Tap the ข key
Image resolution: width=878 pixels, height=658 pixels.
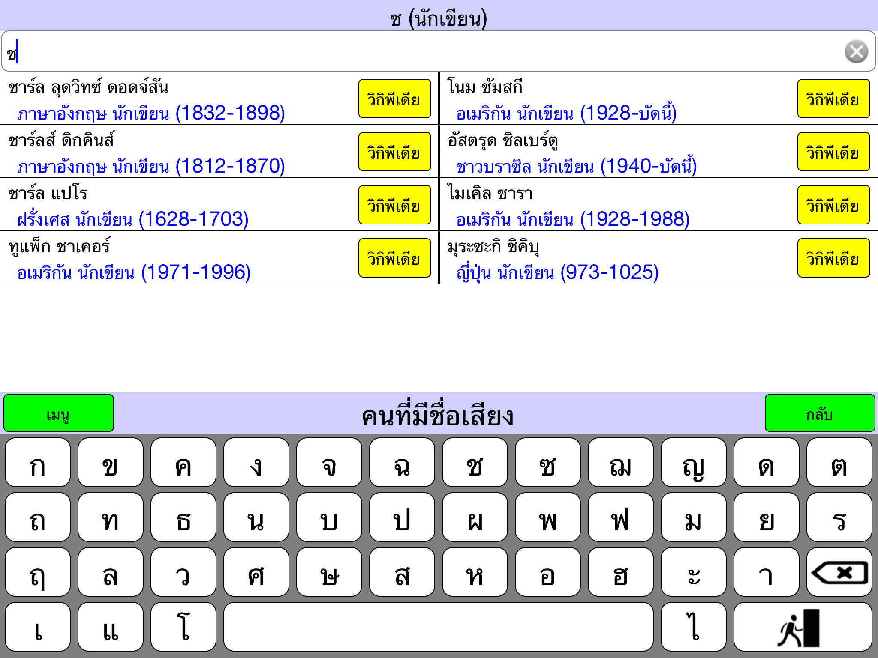[111, 462]
